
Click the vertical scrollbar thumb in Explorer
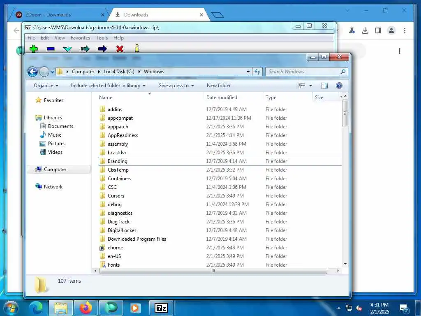pyautogui.click(x=345, y=113)
